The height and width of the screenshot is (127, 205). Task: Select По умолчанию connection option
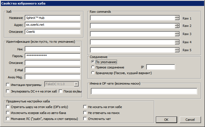coord(93,62)
